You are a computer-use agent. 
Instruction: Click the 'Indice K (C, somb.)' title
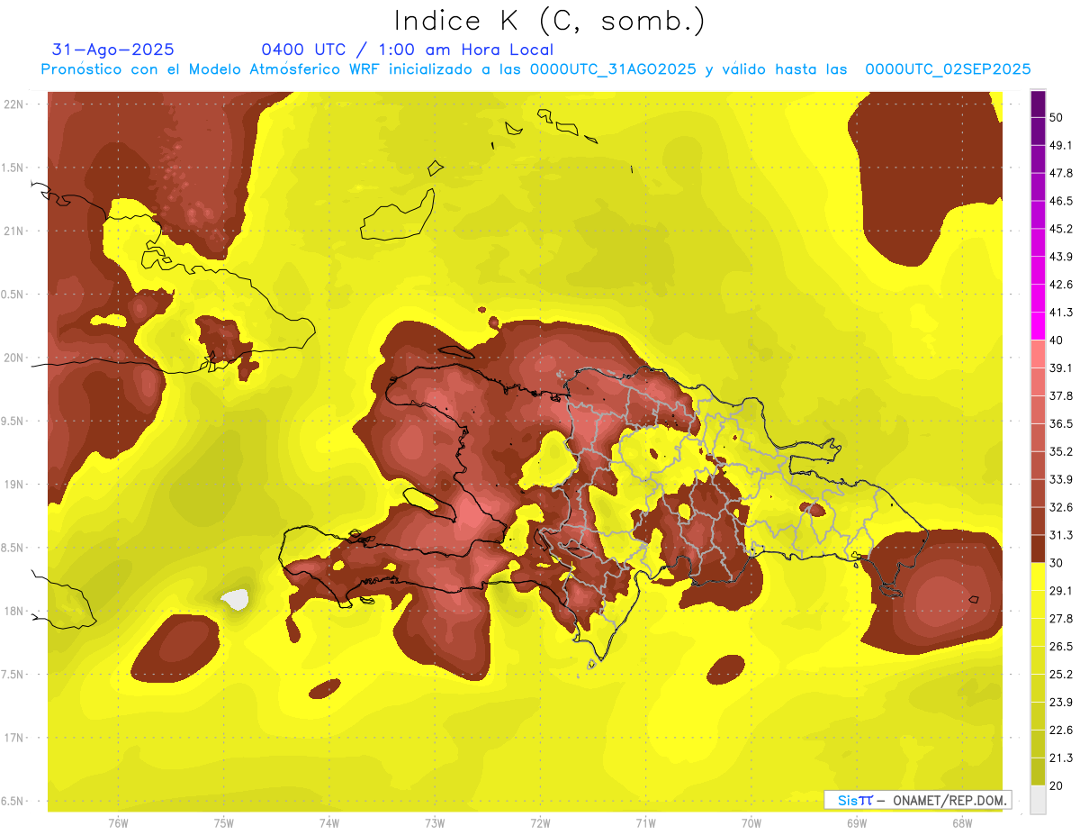point(549,21)
